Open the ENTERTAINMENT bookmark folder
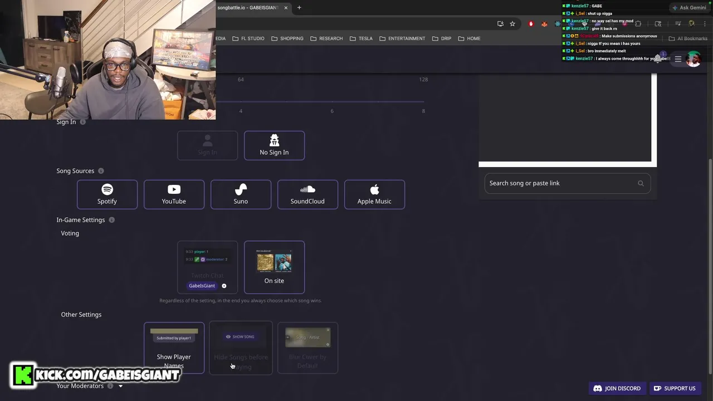713x401 pixels. pyautogui.click(x=402, y=38)
